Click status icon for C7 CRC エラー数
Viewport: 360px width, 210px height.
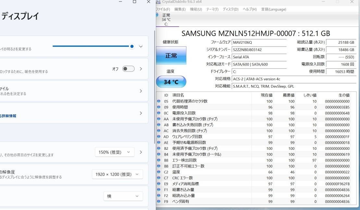coord(158,178)
